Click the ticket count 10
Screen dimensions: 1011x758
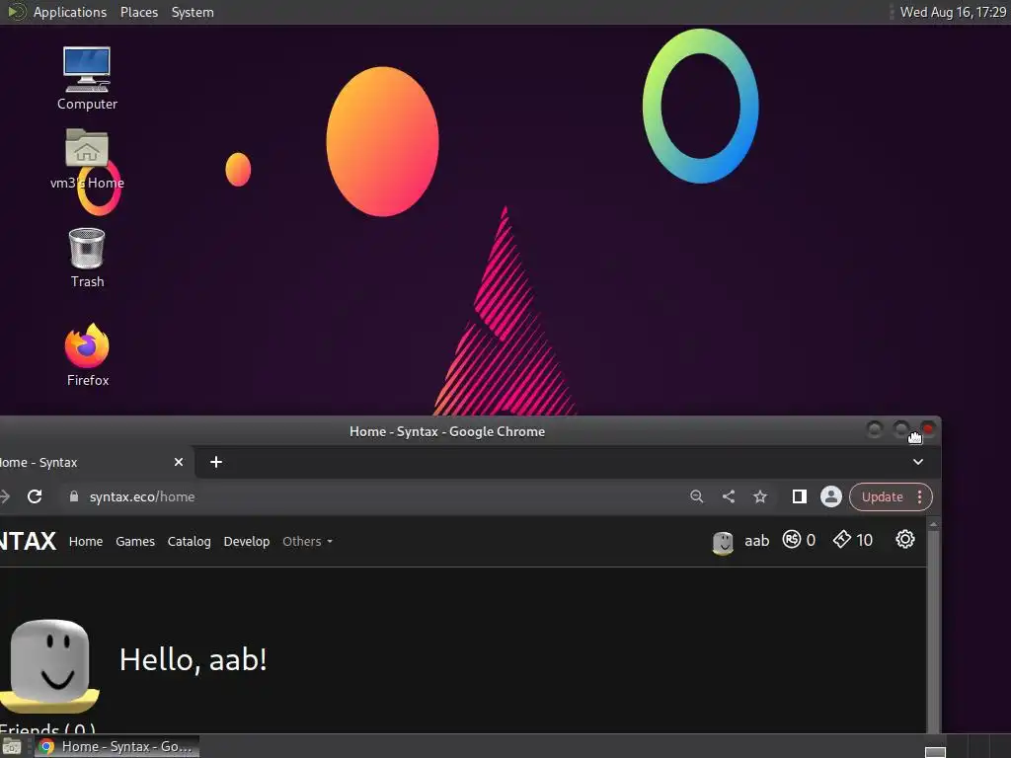[865, 540]
